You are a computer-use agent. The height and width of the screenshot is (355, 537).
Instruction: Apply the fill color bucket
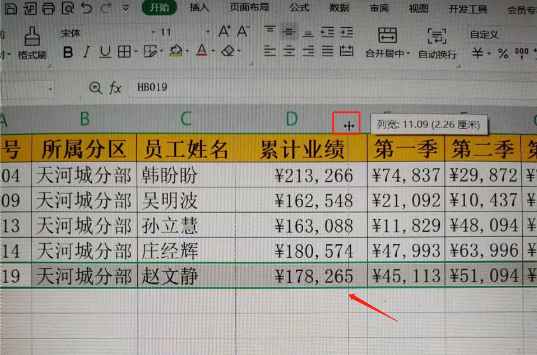(x=176, y=51)
